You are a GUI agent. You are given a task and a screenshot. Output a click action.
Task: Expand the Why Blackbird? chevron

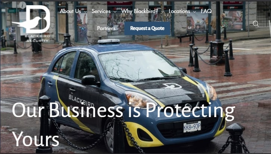(162, 12)
